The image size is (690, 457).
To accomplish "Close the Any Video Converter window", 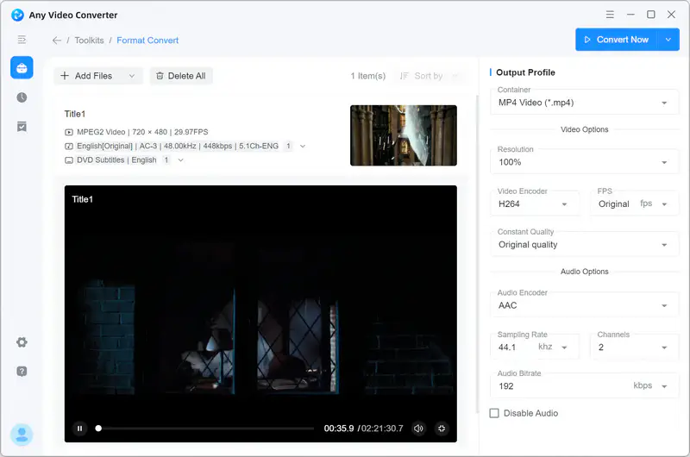I will (x=671, y=15).
